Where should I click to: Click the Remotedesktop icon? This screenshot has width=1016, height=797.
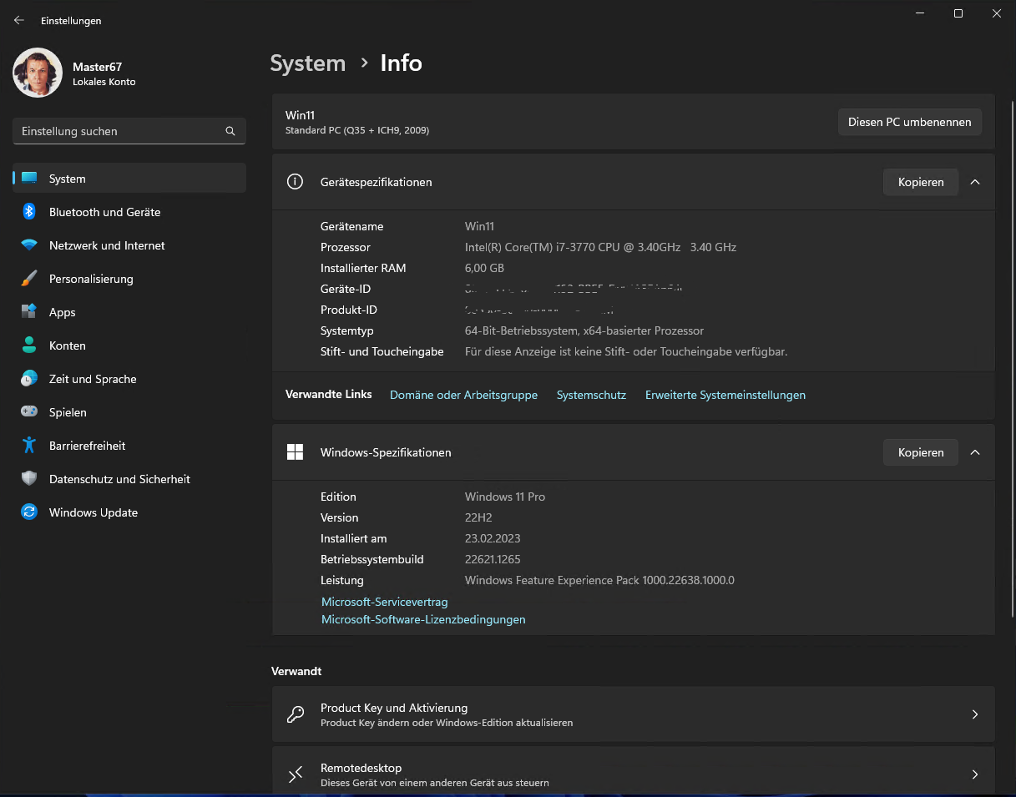click(296, 774)
